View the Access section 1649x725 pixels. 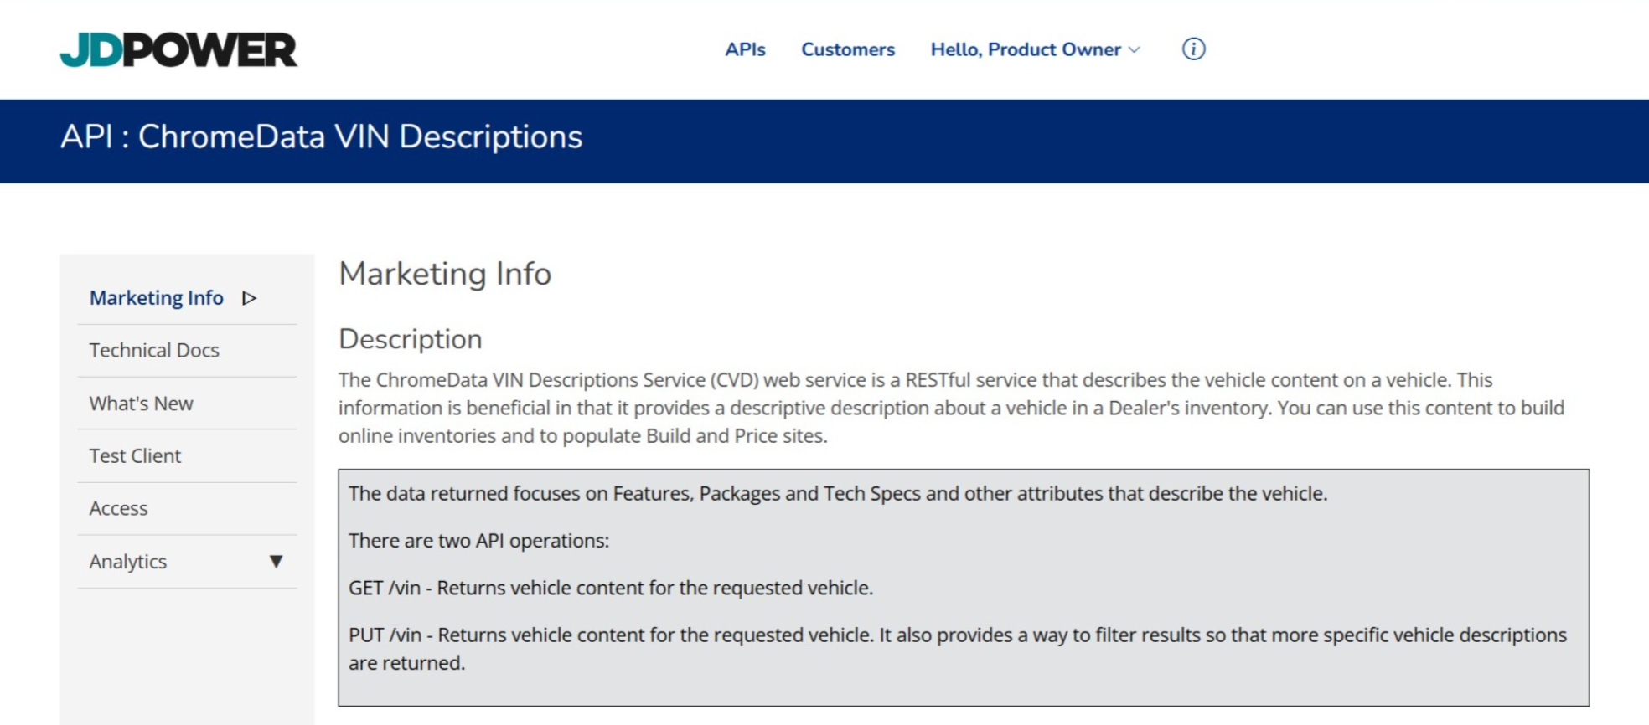[118, 509]
